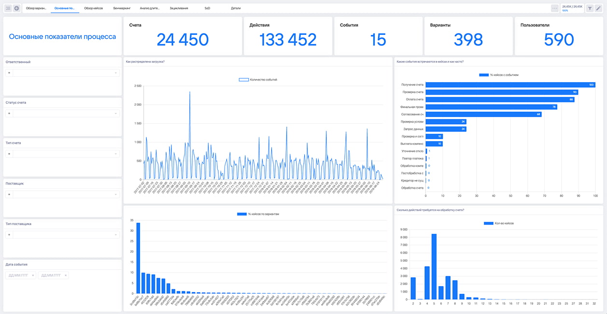Click the highest peak in the events line chart
Image resolution: width=607 pixels, height=314 pixels.
(x=190, y=92)
